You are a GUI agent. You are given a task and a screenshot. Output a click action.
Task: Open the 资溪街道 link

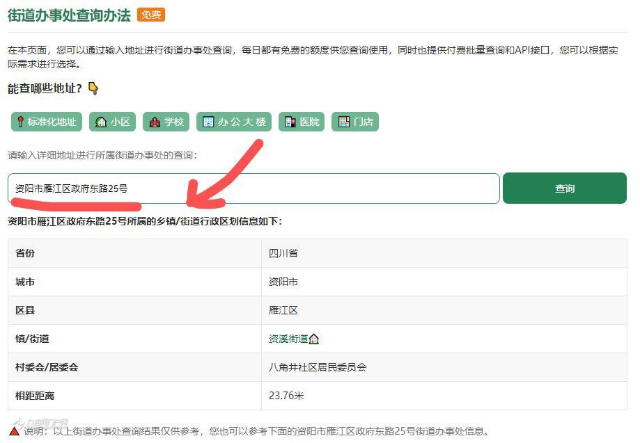tap(288, 339)
